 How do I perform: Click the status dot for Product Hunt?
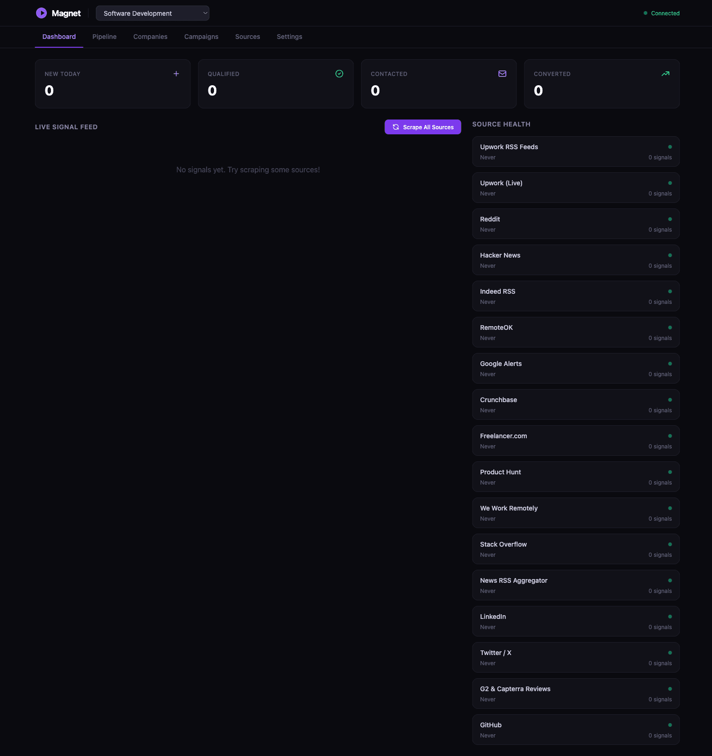(670, 472)
